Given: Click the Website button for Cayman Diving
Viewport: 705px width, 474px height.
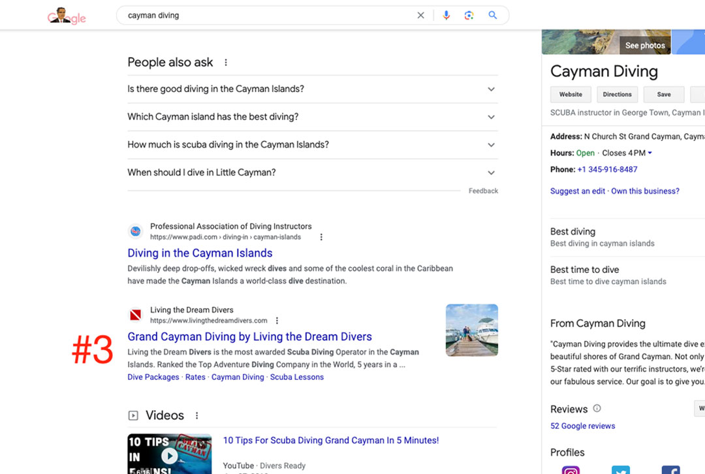Looking at the screenshot, I should (x=571, y=95).
